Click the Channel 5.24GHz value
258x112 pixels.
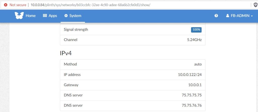pyautogui.click(x=194, y=40)
